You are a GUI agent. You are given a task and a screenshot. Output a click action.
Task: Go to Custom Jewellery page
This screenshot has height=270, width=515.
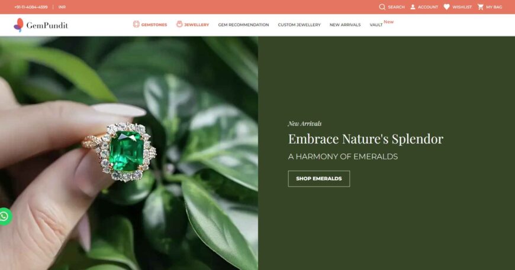click(x=299, y=25)
